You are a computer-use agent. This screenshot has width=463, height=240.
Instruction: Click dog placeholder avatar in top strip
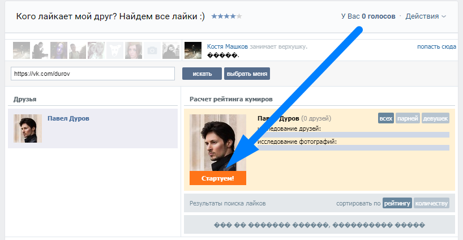(x=115, y=50)
